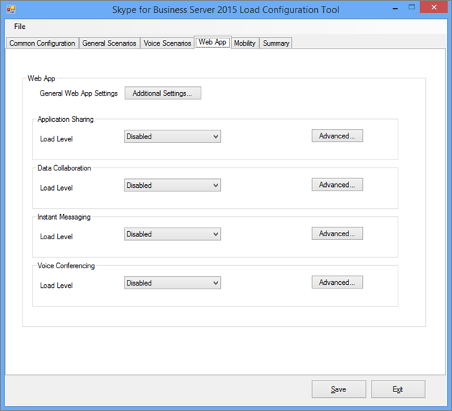Click the Voice Conferencing group title
The width and height of the screenshot is (452, 411).
pos(66,265)
